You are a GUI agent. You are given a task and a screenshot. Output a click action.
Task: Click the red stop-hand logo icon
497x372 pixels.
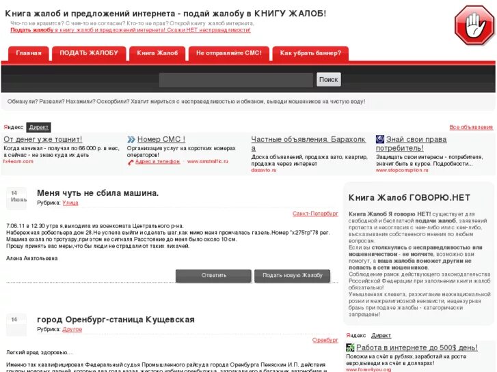tap(474, 25)
